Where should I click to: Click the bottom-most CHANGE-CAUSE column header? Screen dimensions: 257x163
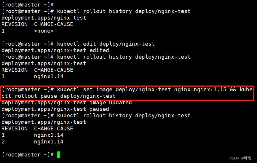[x=54, y=129]
